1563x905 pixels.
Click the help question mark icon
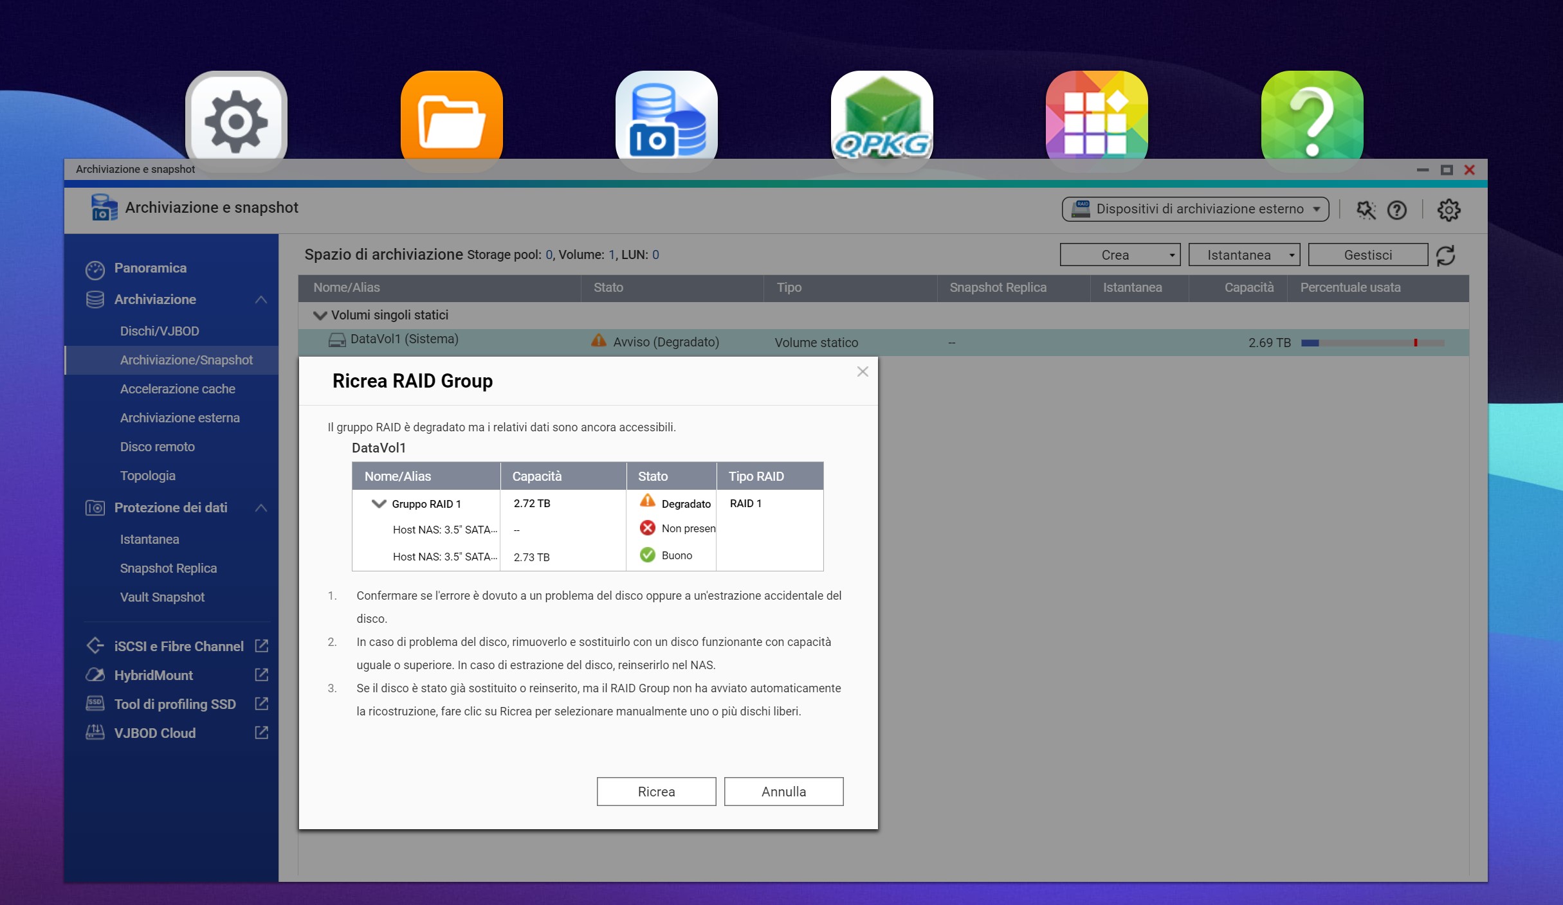(x=1396, y=210)
